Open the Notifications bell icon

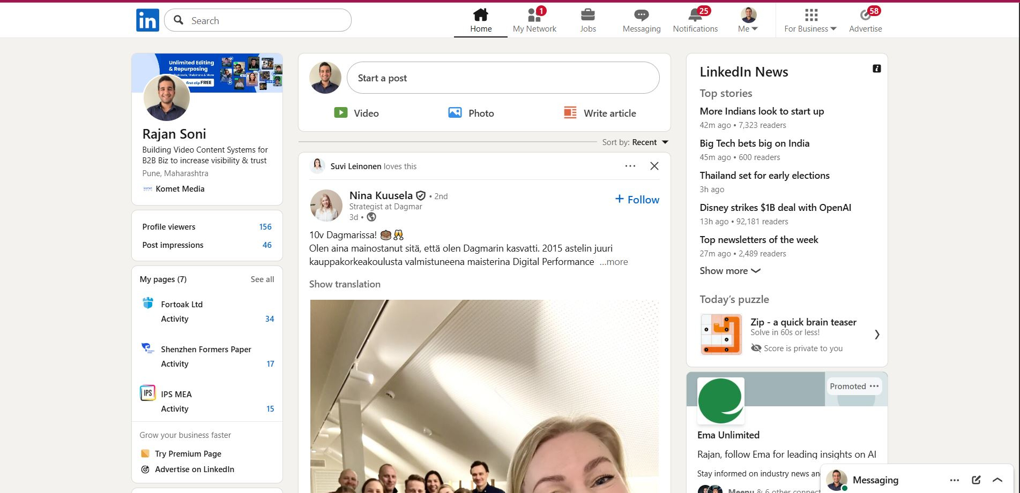[x=695, y=14]
